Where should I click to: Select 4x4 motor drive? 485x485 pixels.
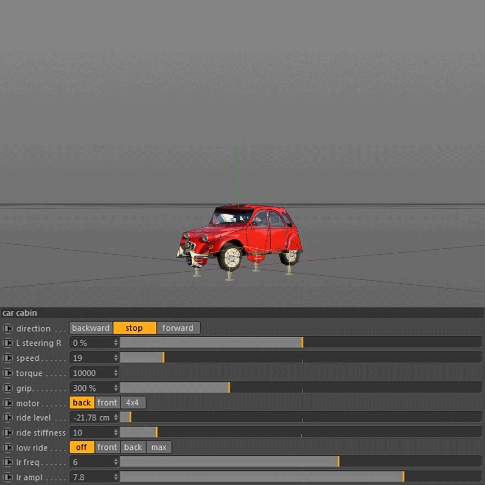click(x=132, y=403)
